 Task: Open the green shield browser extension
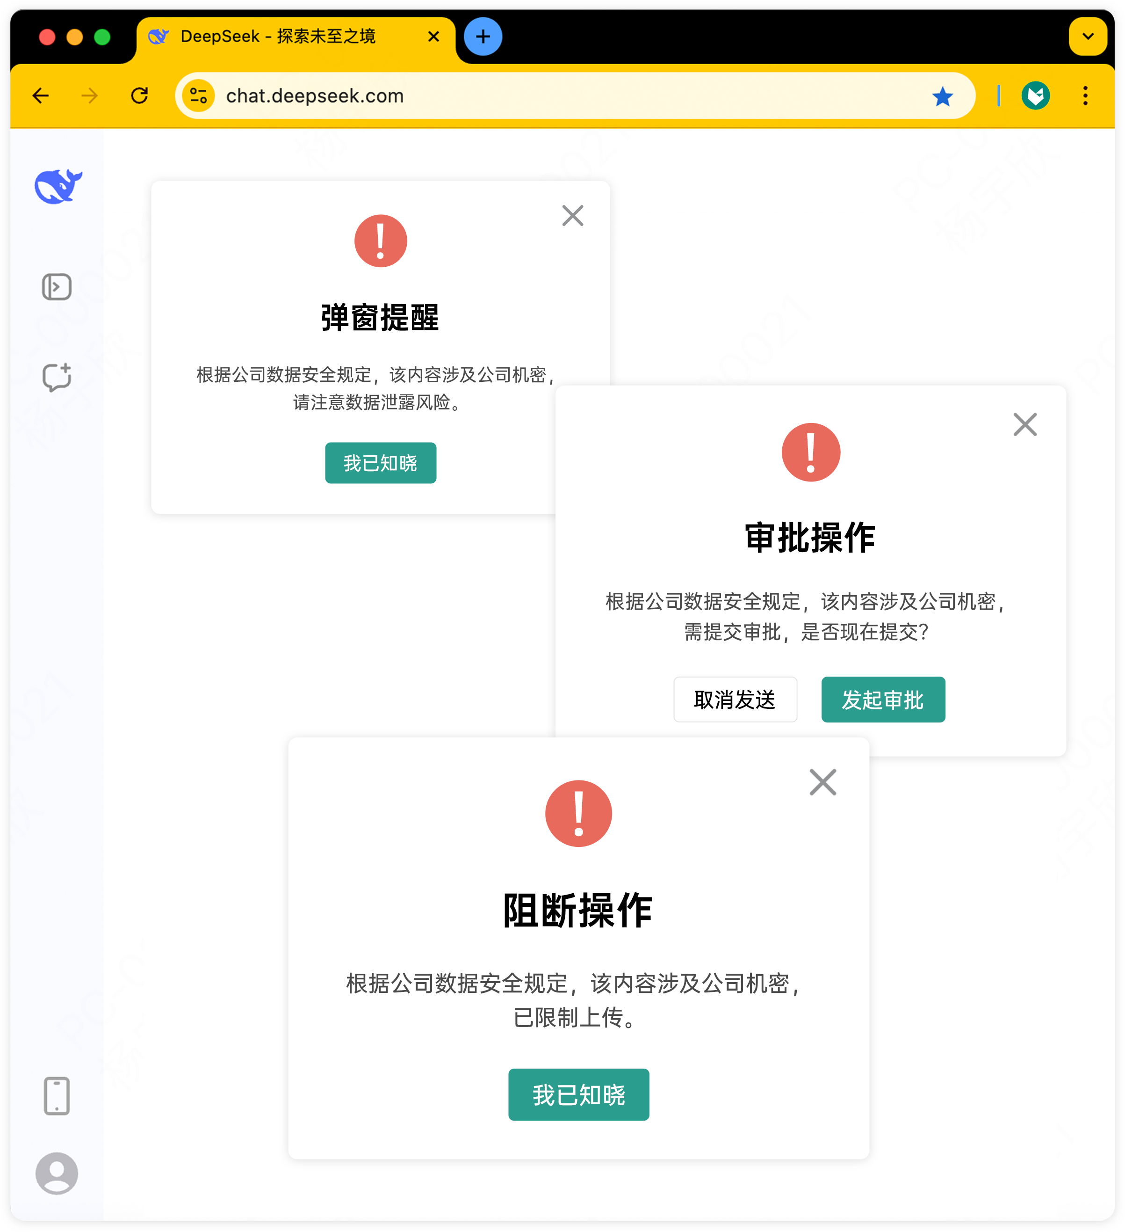coord(1035,96)
